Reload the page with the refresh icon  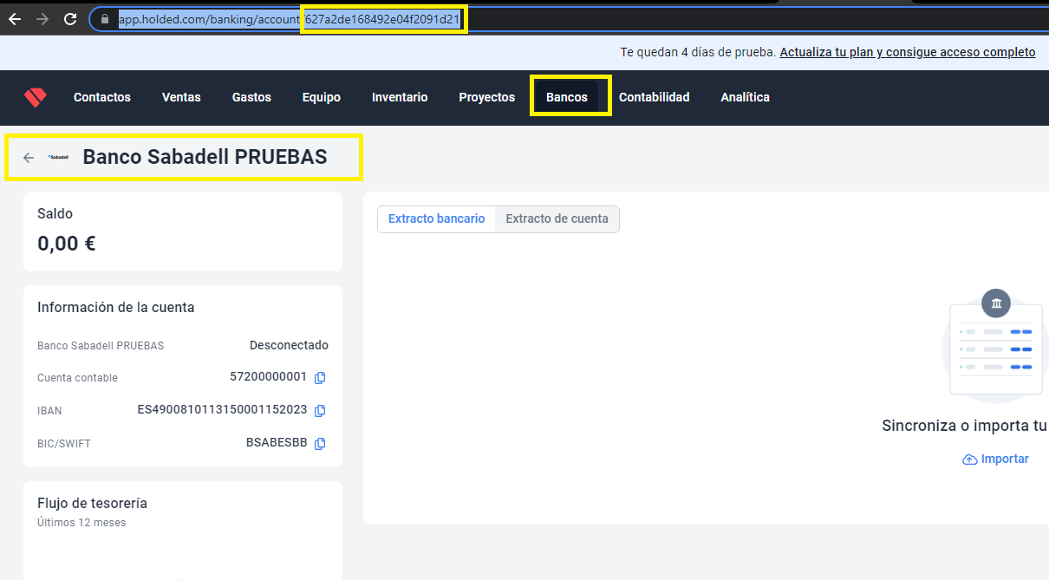tap(70, 18)
